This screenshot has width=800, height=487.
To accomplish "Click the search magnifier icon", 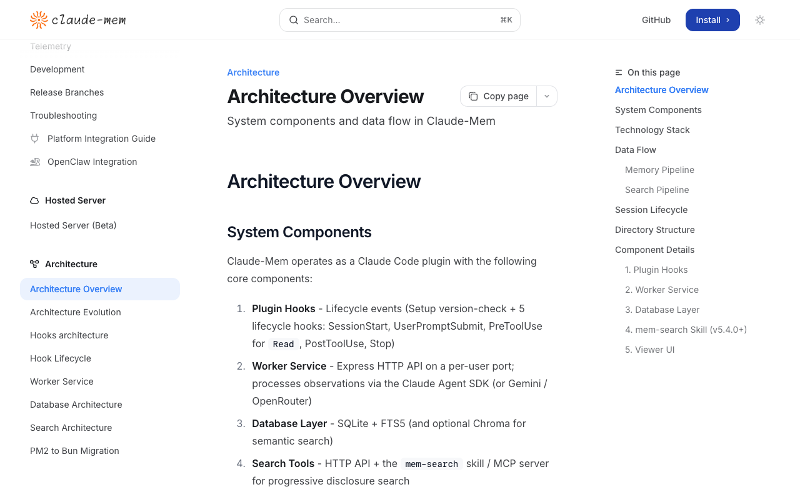I will pyautogui.click(x=294, y=20).
